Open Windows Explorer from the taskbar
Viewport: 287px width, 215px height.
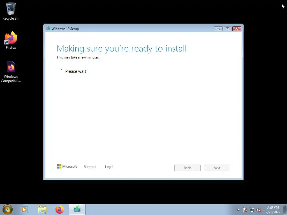point(42,209)
